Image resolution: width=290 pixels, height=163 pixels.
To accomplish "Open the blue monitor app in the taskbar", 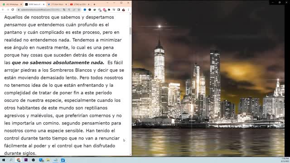I will (x=41, y=160).
